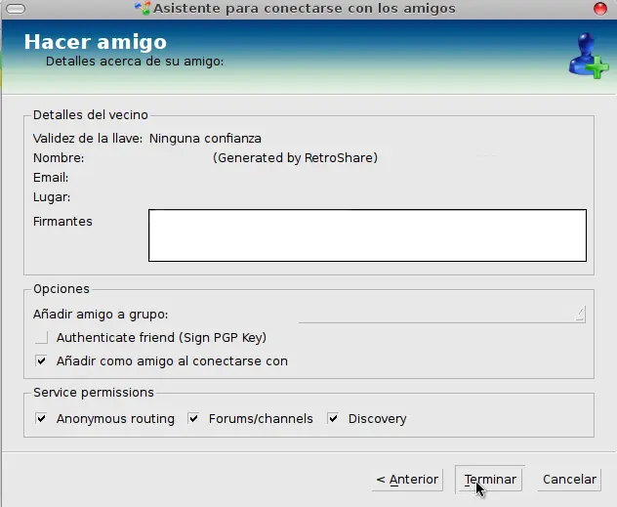This screenshot has height=507, width=617.
Task: Click the 'Añadir amigo a grupo:' label
Action: [x=101, y=315]
